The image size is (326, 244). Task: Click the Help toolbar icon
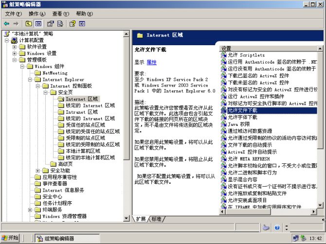tap(72, 23)
